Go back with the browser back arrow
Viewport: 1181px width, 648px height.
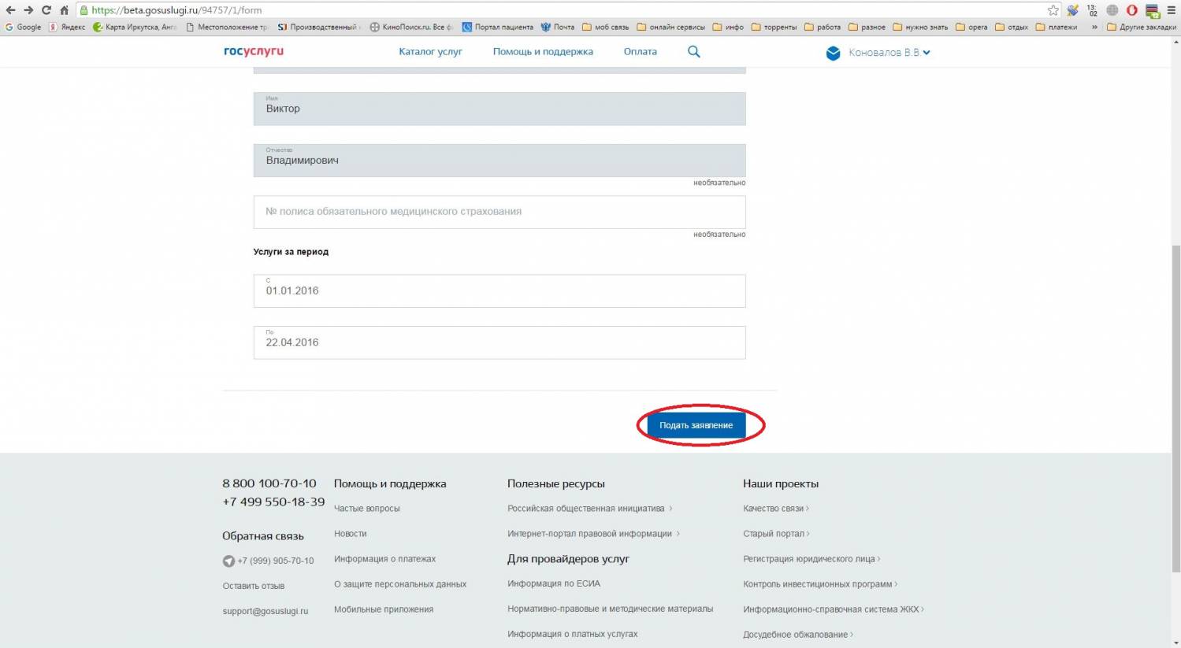click(10, 10)
